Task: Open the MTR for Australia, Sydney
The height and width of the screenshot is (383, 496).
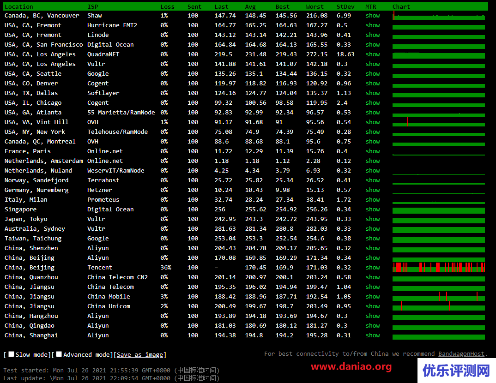Action: click(373, 229)
